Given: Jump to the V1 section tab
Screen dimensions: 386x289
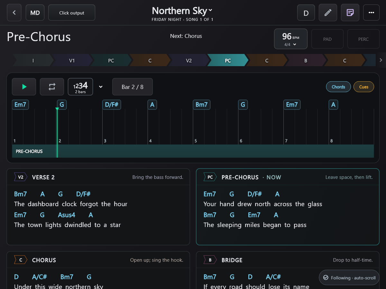Looking at the screenshot, I should [72, 60].
